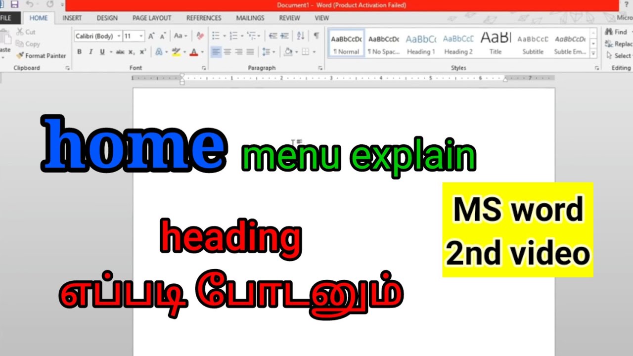
Task: Insert a multilevel list
Action: pyautogui.click(x=252, y=36)
